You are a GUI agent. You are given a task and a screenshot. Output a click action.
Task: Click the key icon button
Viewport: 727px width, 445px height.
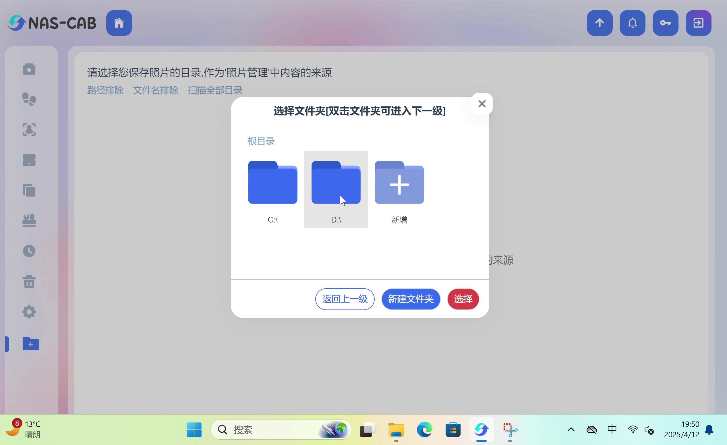(665, 23)
